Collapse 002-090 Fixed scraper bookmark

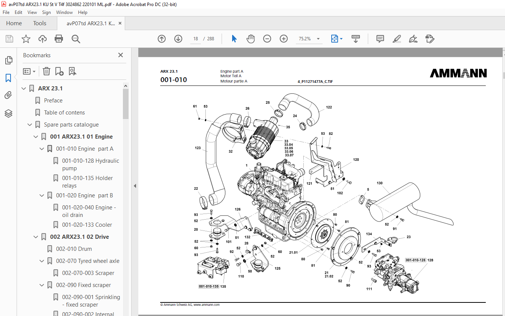click(x=42, y=285)
